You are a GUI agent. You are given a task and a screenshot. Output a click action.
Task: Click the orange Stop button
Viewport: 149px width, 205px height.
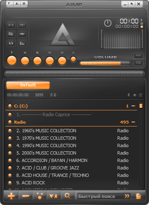pyautogui.click(x=37, y=61)
